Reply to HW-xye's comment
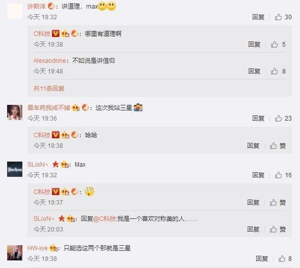This screenshot has width=300, height=268. click(x=262, y=259)
